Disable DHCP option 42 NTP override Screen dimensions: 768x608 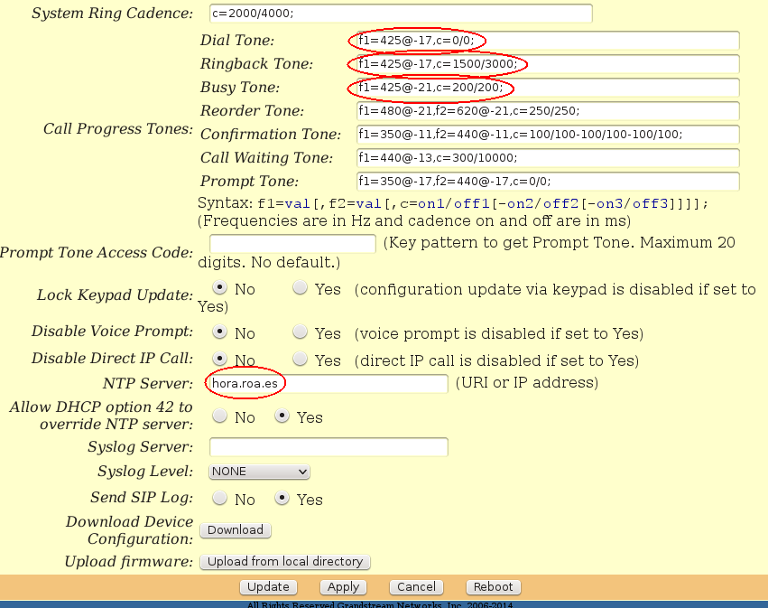pyautogui.click(x=218, y=415)
